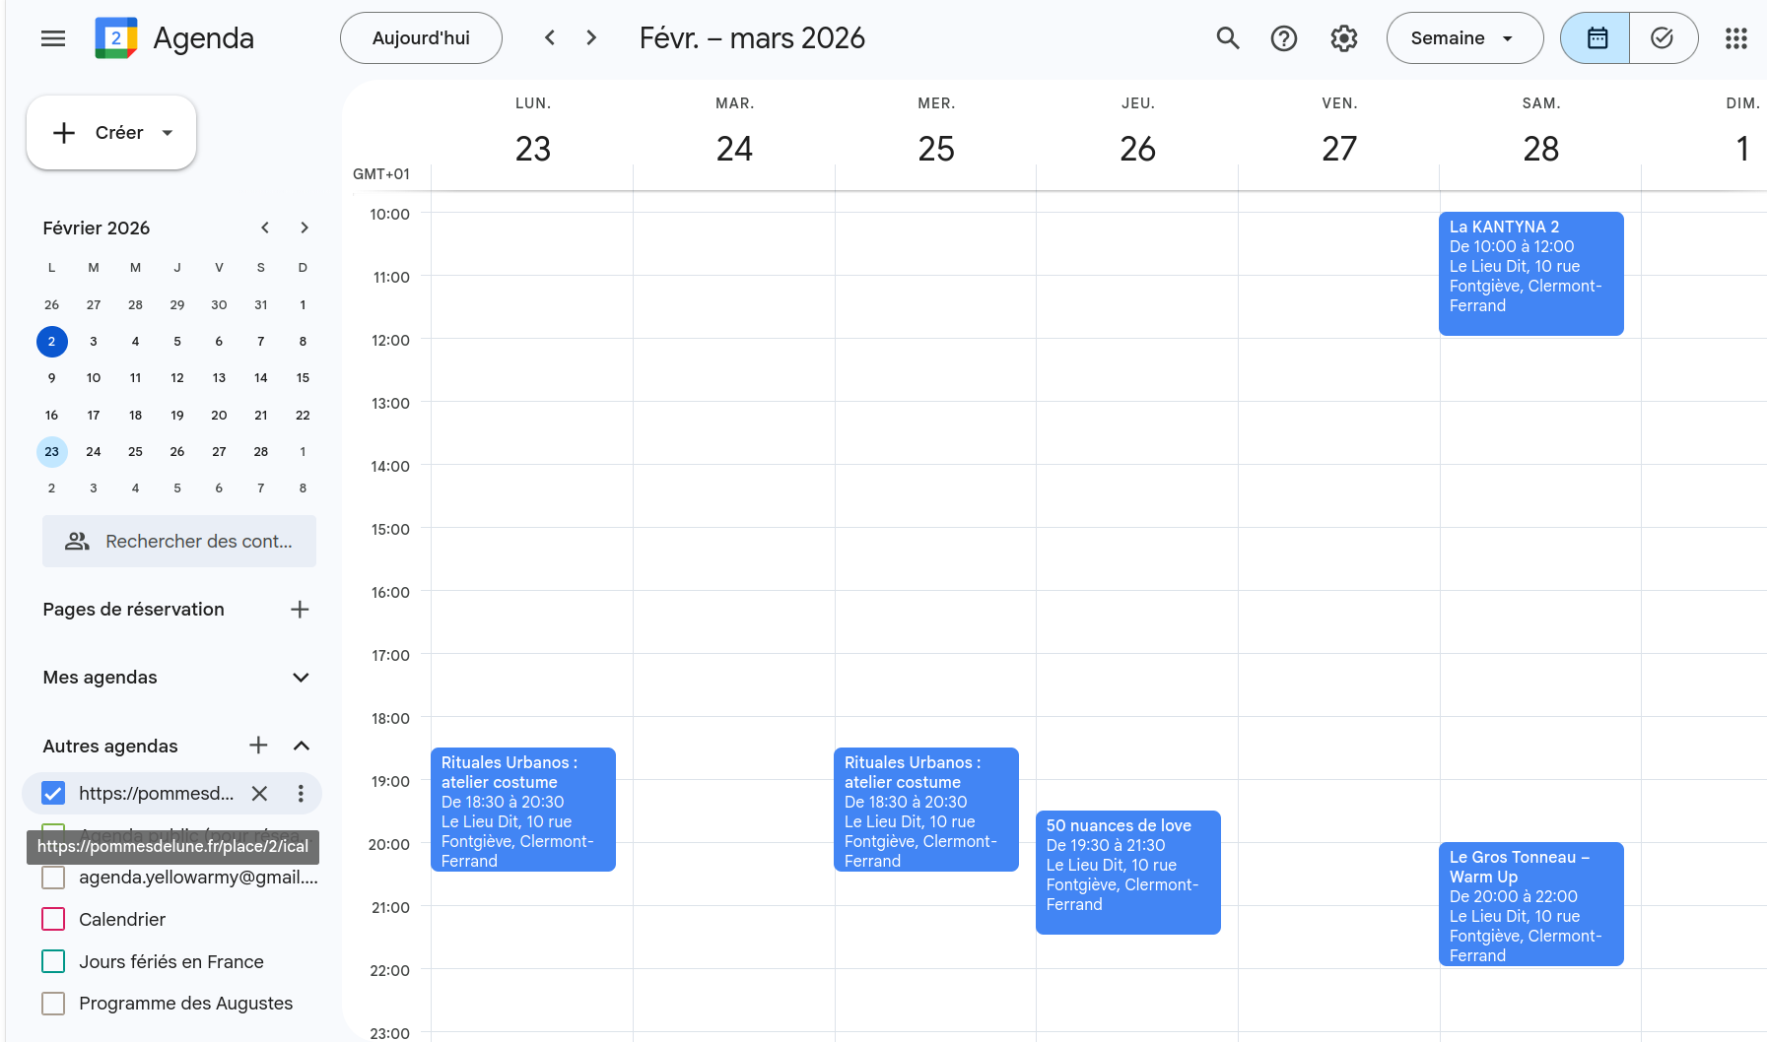The width and height of the screenshot is (1767, 1042).
Task: Click the search magnifier icon
Action: pyautogui.click(x=1227, y=38)
